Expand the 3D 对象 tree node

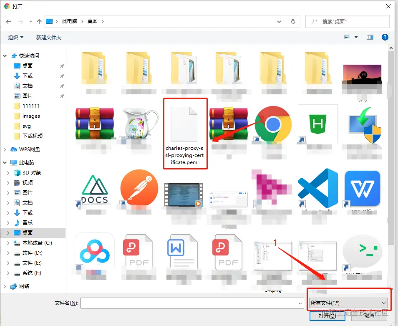[8, 173]
